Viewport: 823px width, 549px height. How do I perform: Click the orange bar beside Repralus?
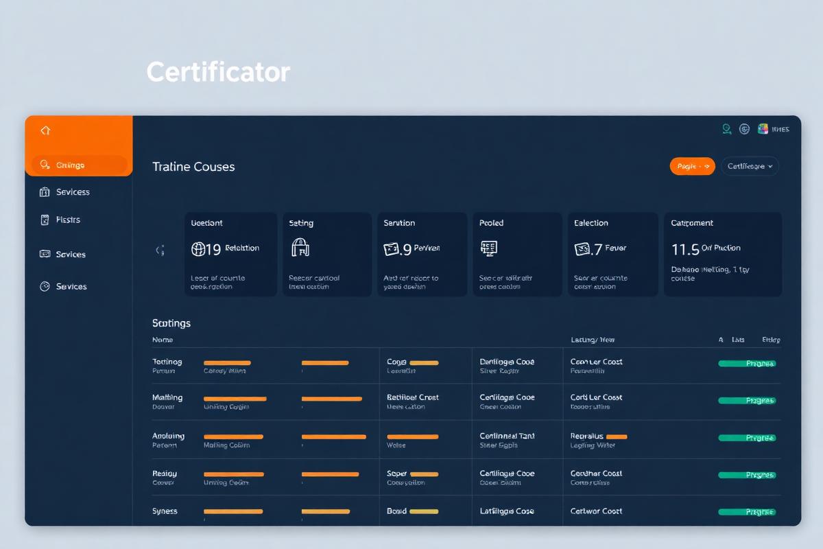[617, 436]
